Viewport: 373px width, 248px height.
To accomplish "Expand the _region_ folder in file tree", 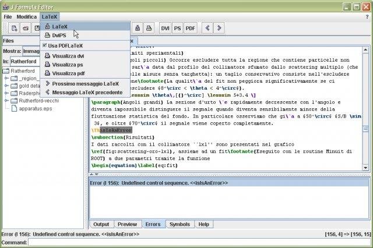I will tap(6, 78).
